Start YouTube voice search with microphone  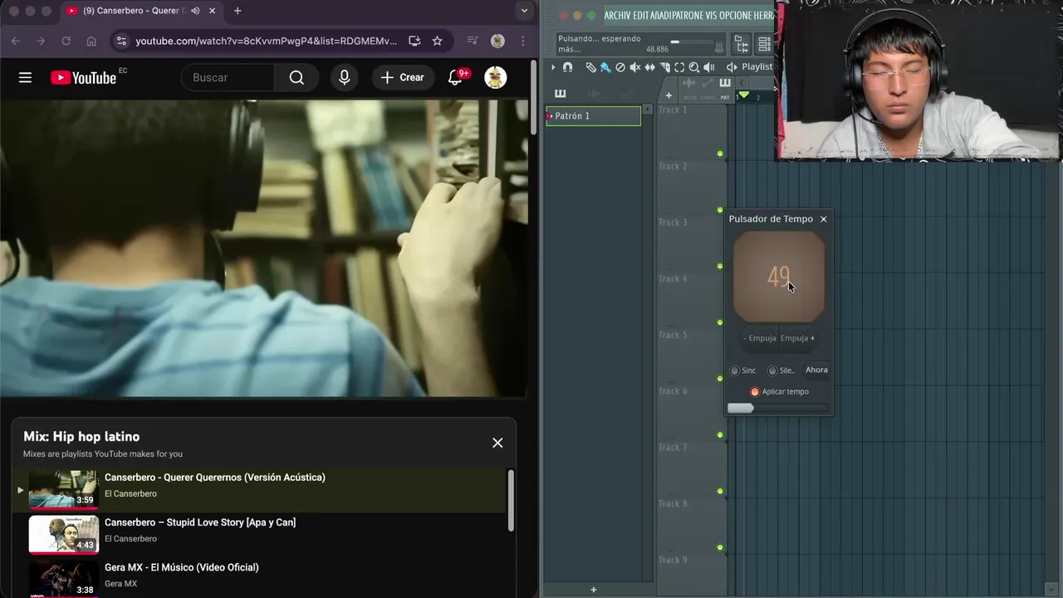click(x=345, y=77)
